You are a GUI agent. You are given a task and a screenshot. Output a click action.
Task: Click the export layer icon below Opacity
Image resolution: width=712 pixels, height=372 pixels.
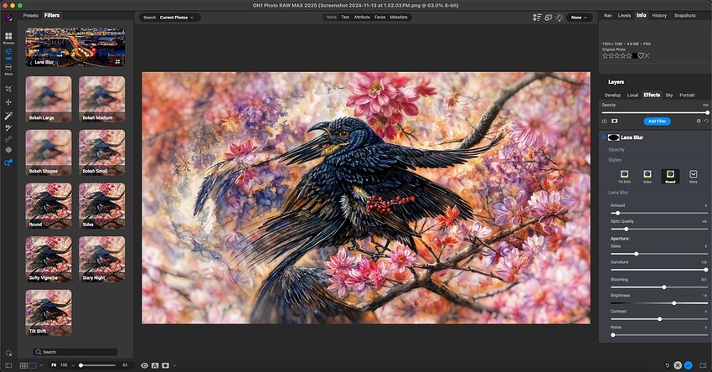[x=605, y=121]
